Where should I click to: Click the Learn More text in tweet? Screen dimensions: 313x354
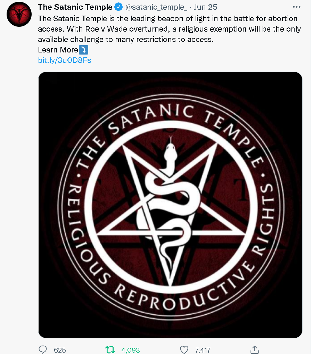tap(58, 50)
